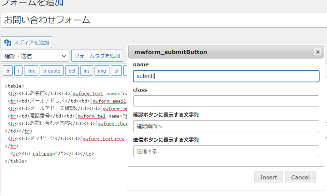Click the 送信する submit button text field

[x=226, y=151]
